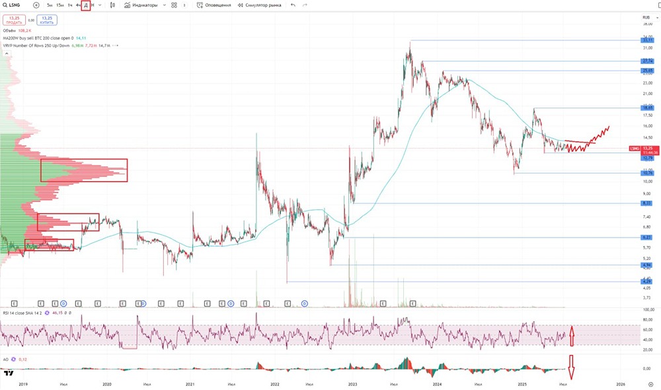Switch chart to 15м timeframe
This screenshot has width=661, height=390.
(60, 5)
